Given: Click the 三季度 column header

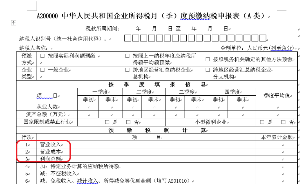Looking at the screenshot, I should coord(187,92).
